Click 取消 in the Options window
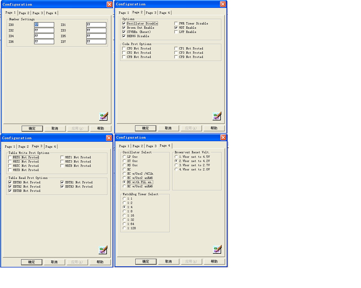The width and height of the screenshot is (361, 288). (x=168, y=128)
